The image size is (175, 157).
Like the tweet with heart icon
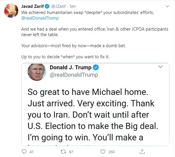[x=102, y=151]
